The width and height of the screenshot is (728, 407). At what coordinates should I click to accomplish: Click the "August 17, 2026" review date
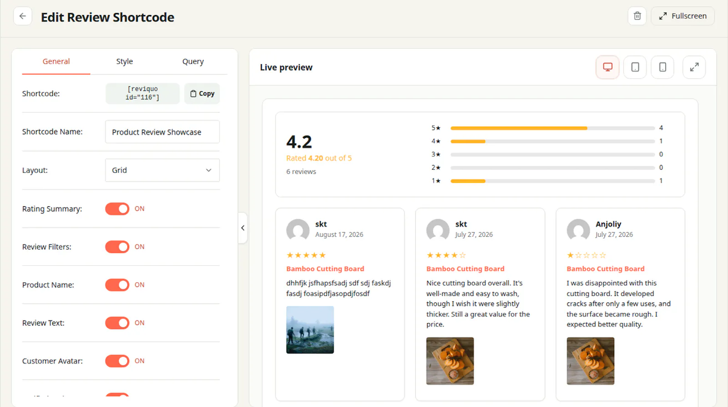click(x=339, y=234)
